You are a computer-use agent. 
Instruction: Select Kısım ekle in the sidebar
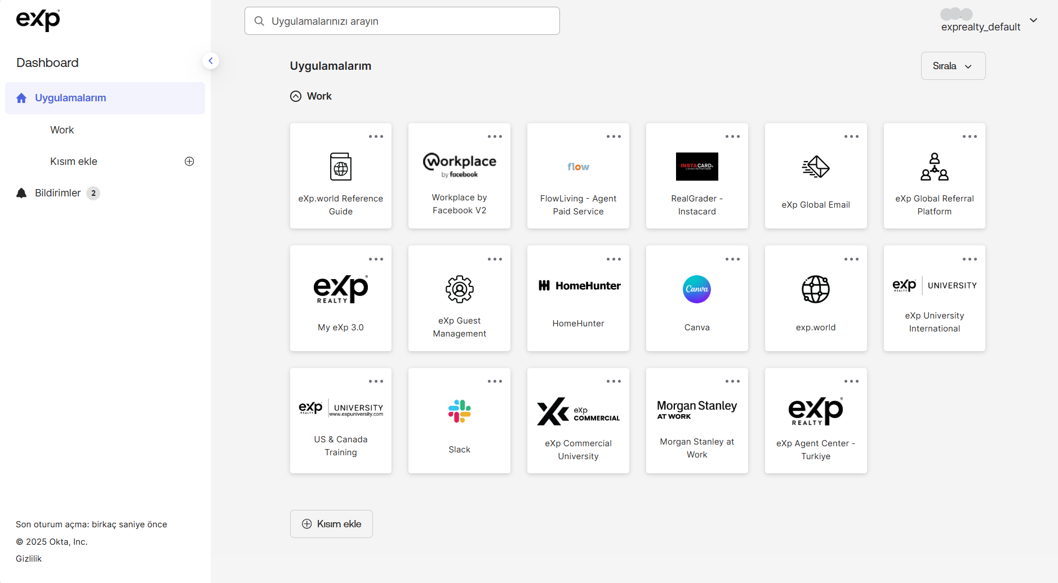tap(74, 162)
